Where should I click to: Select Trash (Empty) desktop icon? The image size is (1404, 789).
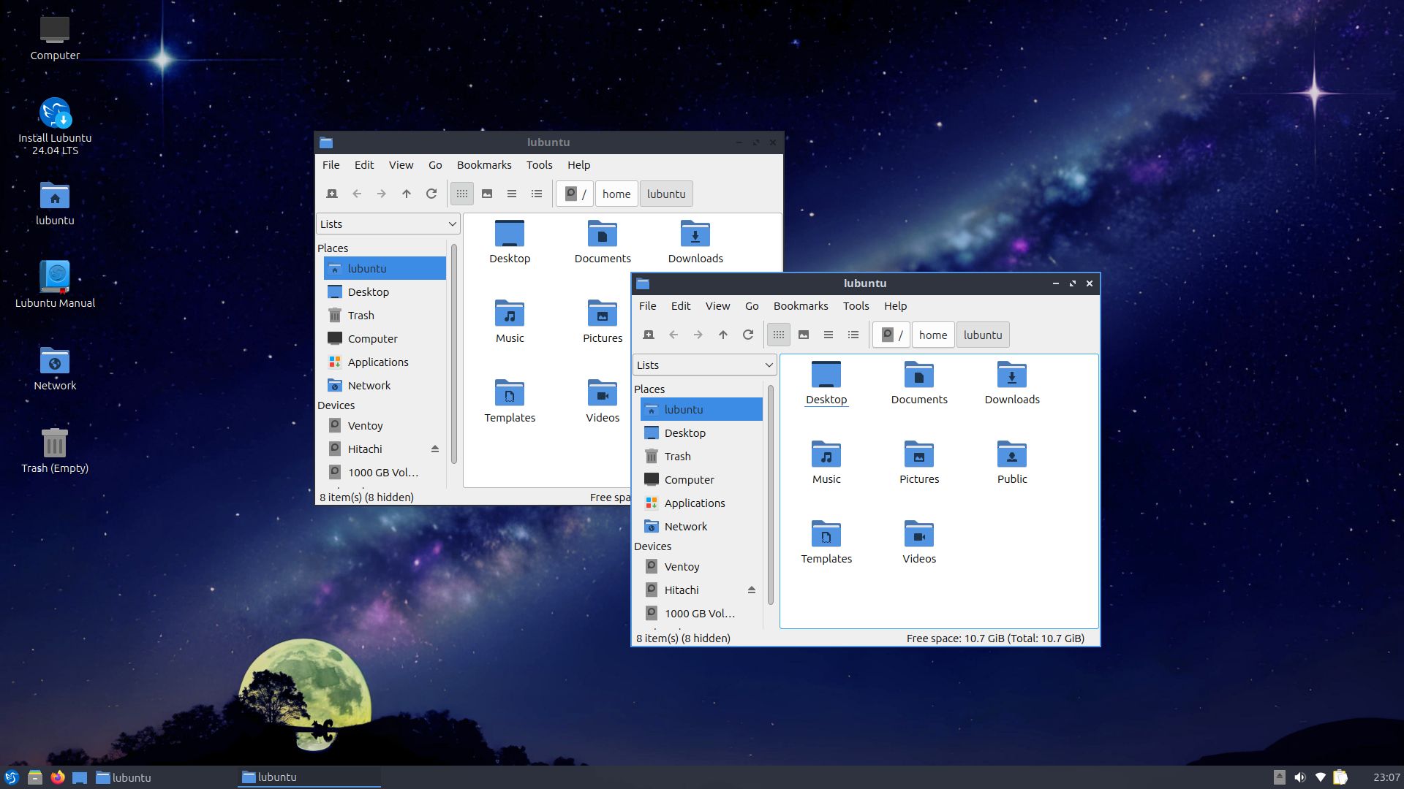[55, 450]
